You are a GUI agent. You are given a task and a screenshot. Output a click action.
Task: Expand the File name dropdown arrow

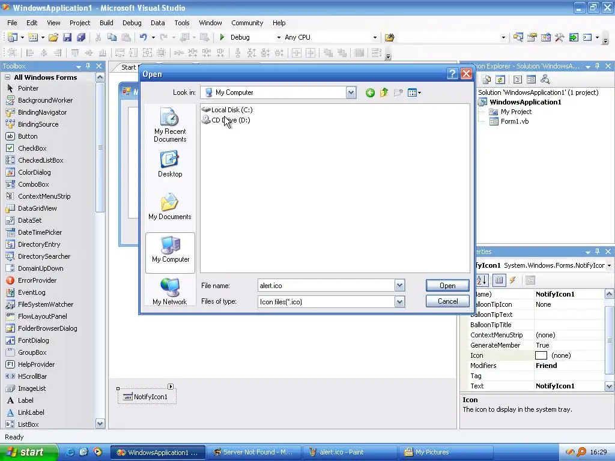coord(399,286)
